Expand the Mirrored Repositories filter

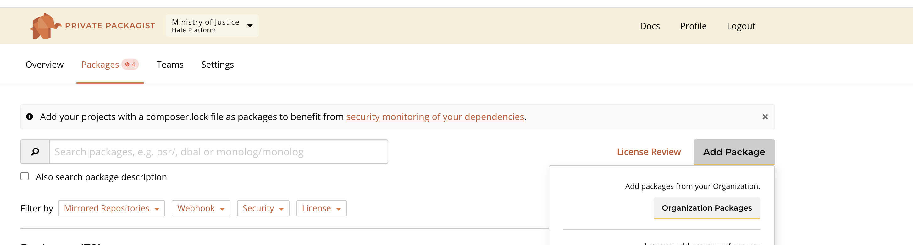112,208
